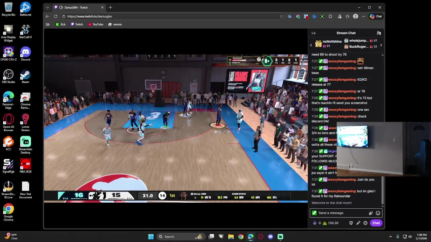Open the browser profile avatar
Viewport: 431px width, 242px height.
pyautogui.click(x=356, y=16)
